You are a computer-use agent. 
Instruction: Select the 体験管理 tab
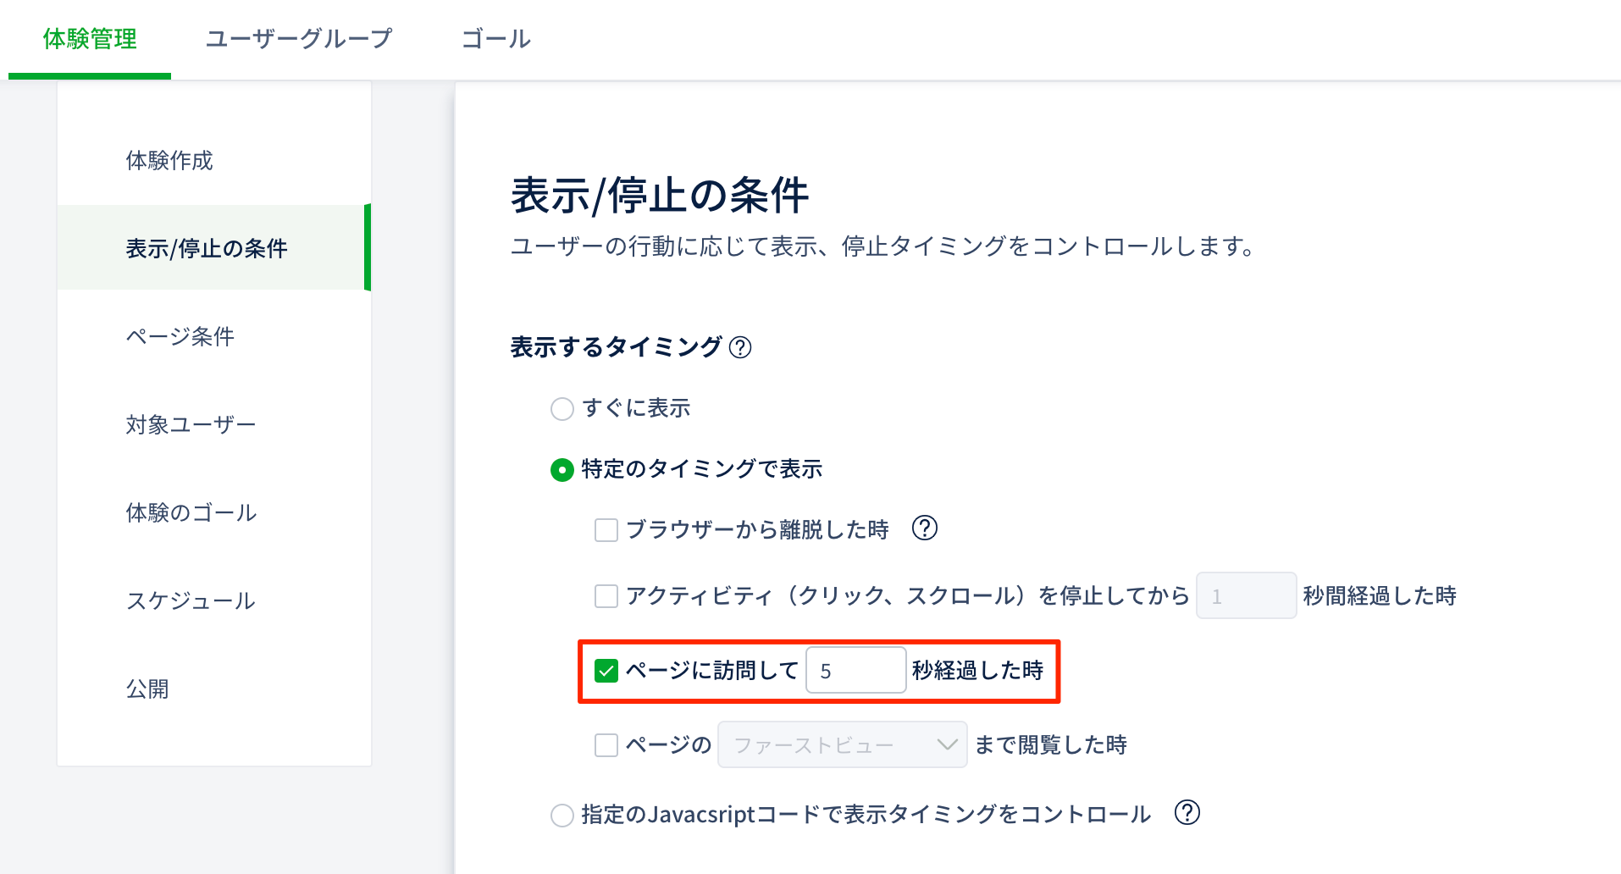(x=90, y=39)
